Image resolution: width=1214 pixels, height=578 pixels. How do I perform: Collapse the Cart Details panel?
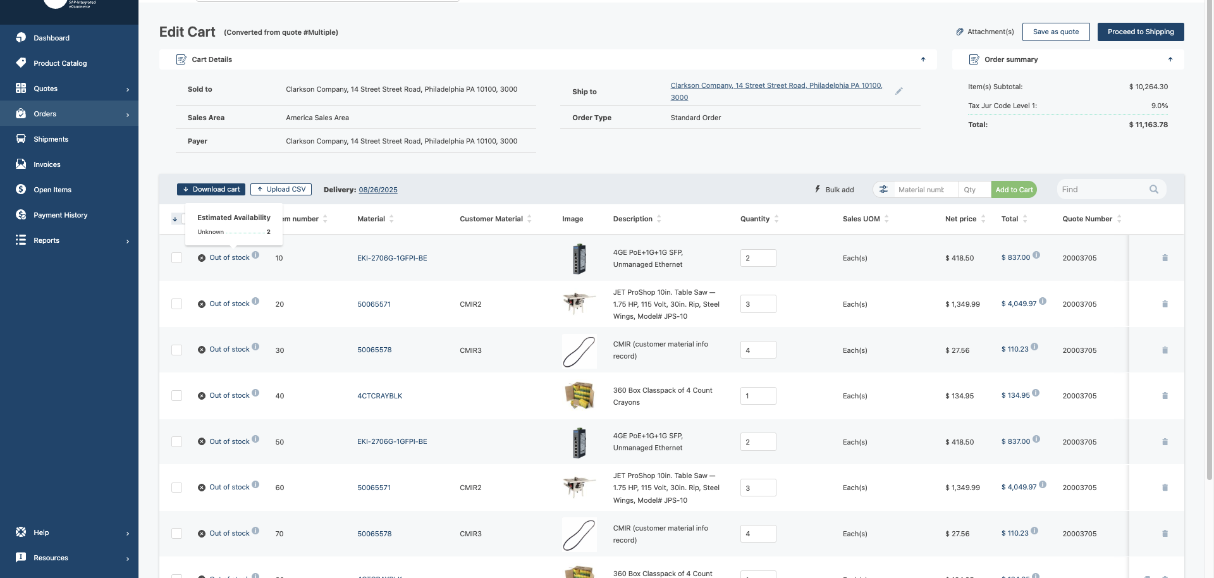click(923, 59)
